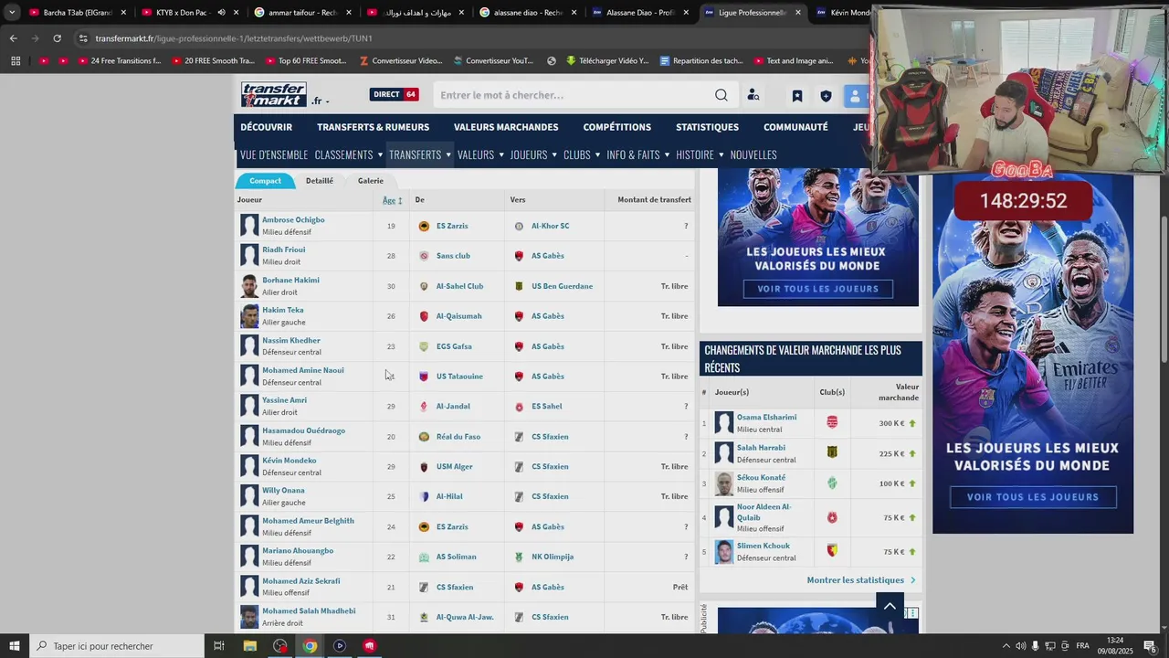Viewport: 1169px width, 658px height.
Task: Click the scroll-to-top arrow button
Action: [x=890, y=606]
